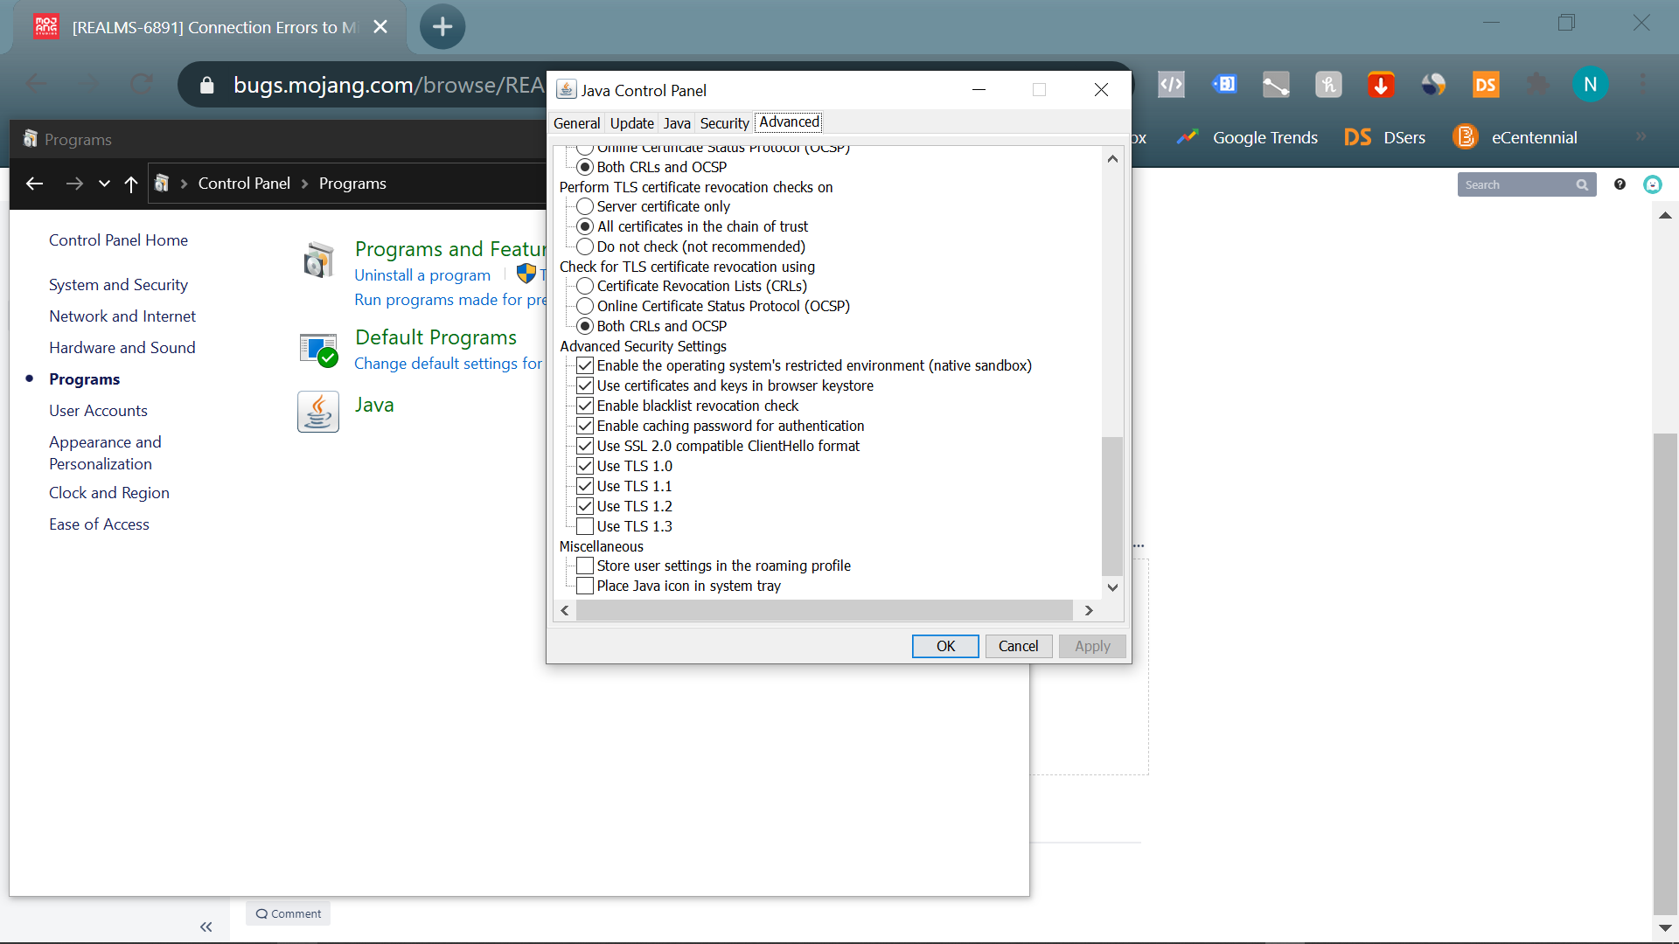Switch to the Security tab

[x=724, y=123]
